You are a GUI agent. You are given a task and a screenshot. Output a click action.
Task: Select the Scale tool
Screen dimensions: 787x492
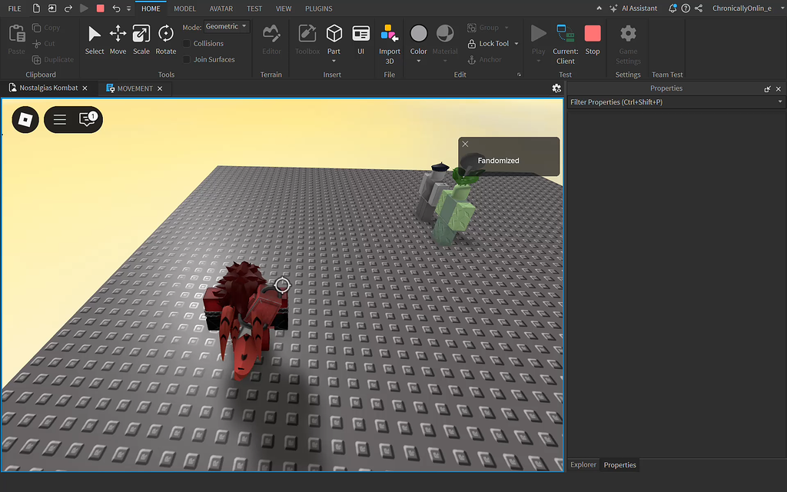pyautogui.click(x=141, y=39)
